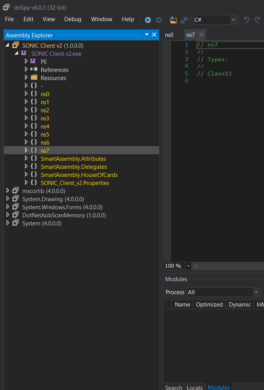Screen dimensions: 264x390
Task: Collapse the SONIC Client v2 (1.0.0.0) assembly
Action: pos(7,45)
